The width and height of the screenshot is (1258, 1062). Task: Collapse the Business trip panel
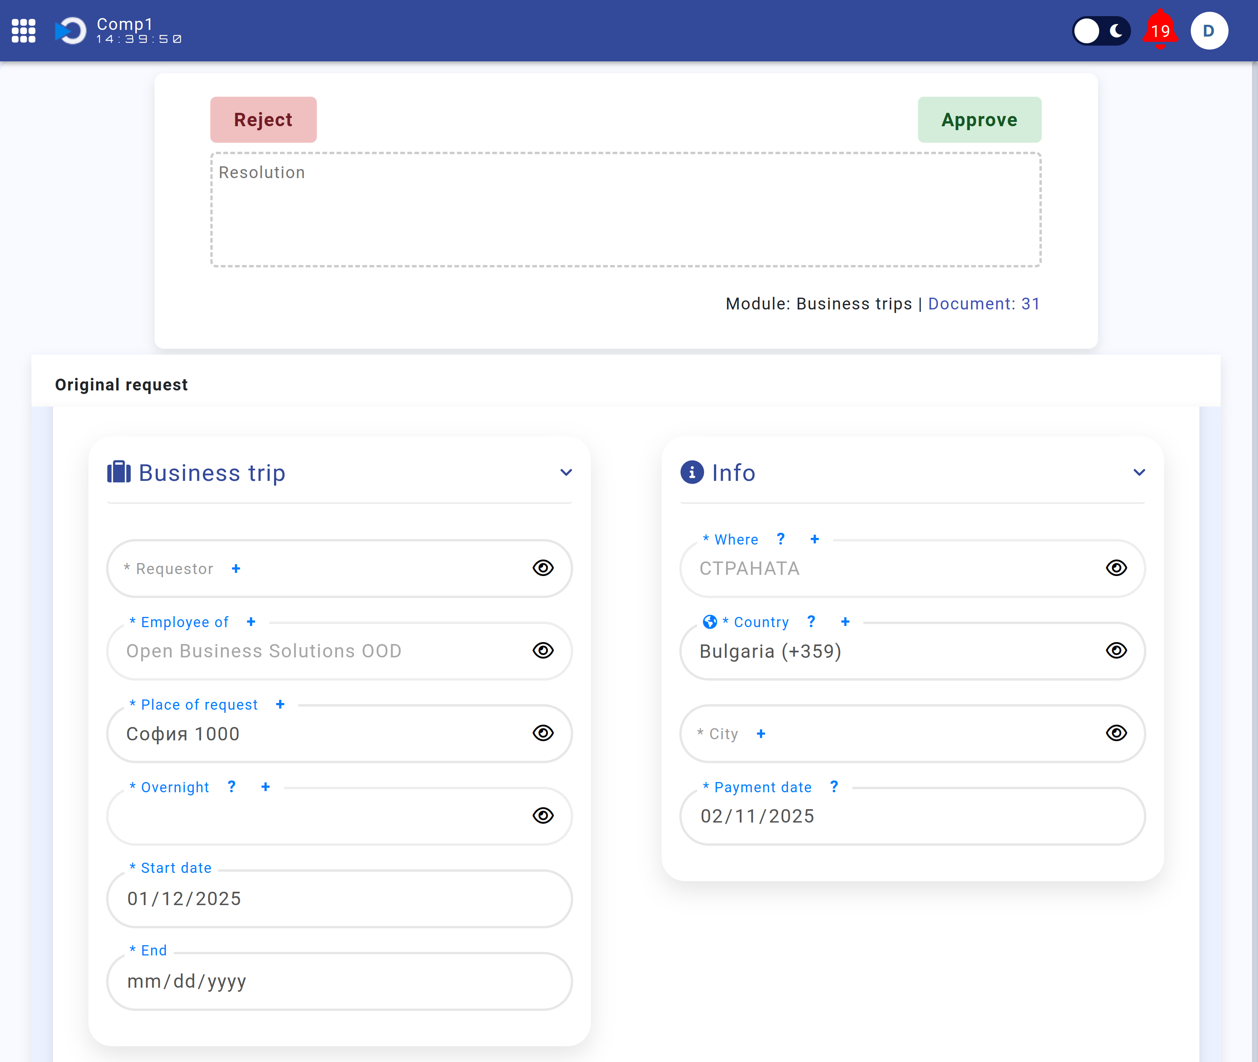pyautogui.click(x=566, y=472)
